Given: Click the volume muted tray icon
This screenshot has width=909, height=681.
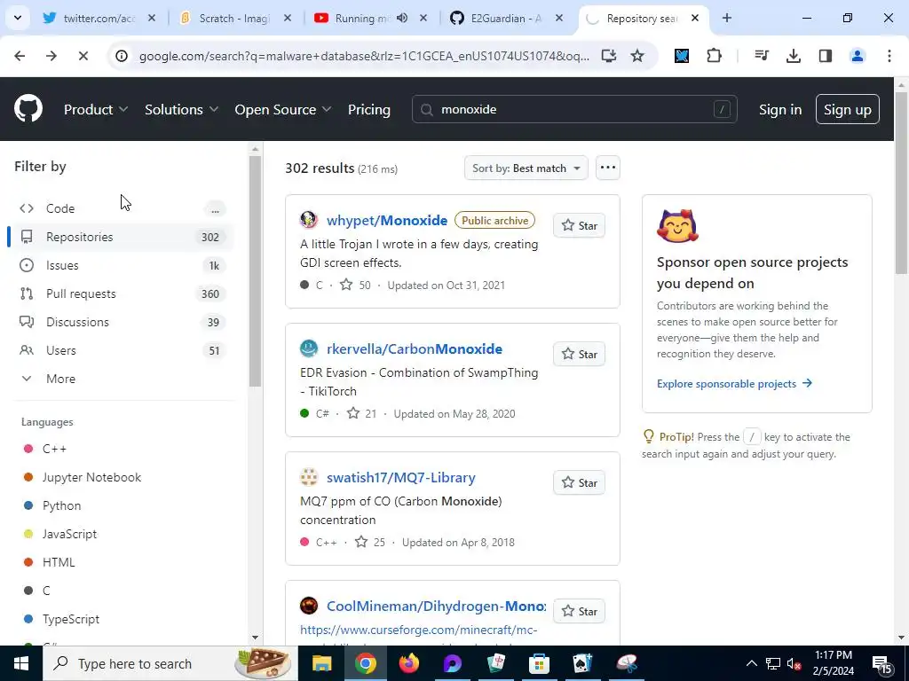Looking at the screenshot, I should (x=794, y=663).
